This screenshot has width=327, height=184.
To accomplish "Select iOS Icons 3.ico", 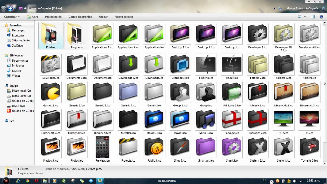I will (232, 94).
